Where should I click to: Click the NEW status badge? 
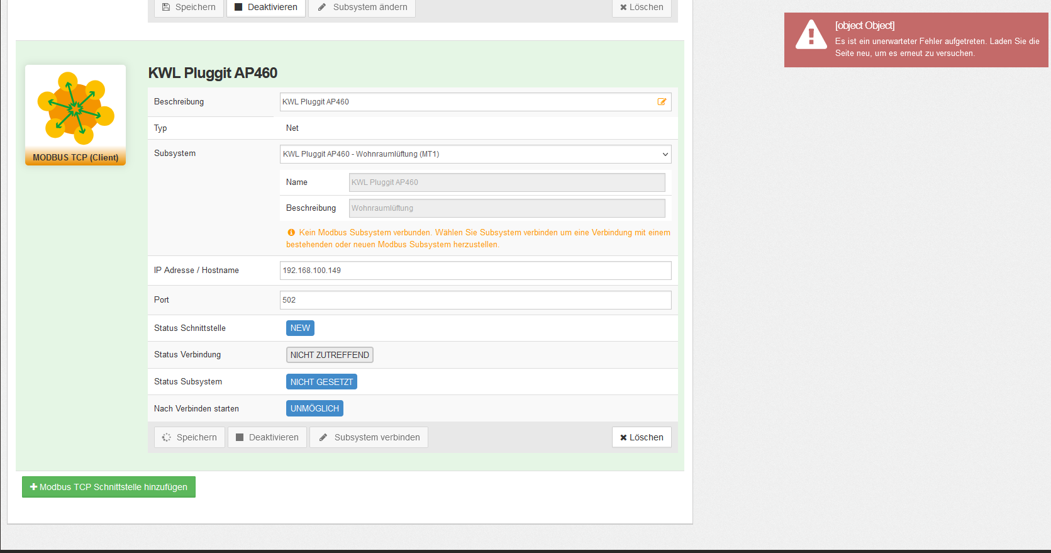click(x=300, y=328)
